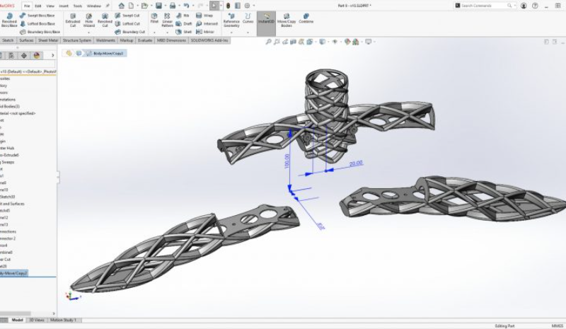Open the Insert menu
This screenshot has width=566, height=329.
(x=64, y=6)
